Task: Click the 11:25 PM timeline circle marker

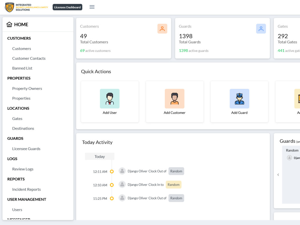Action: click(112, 199)
